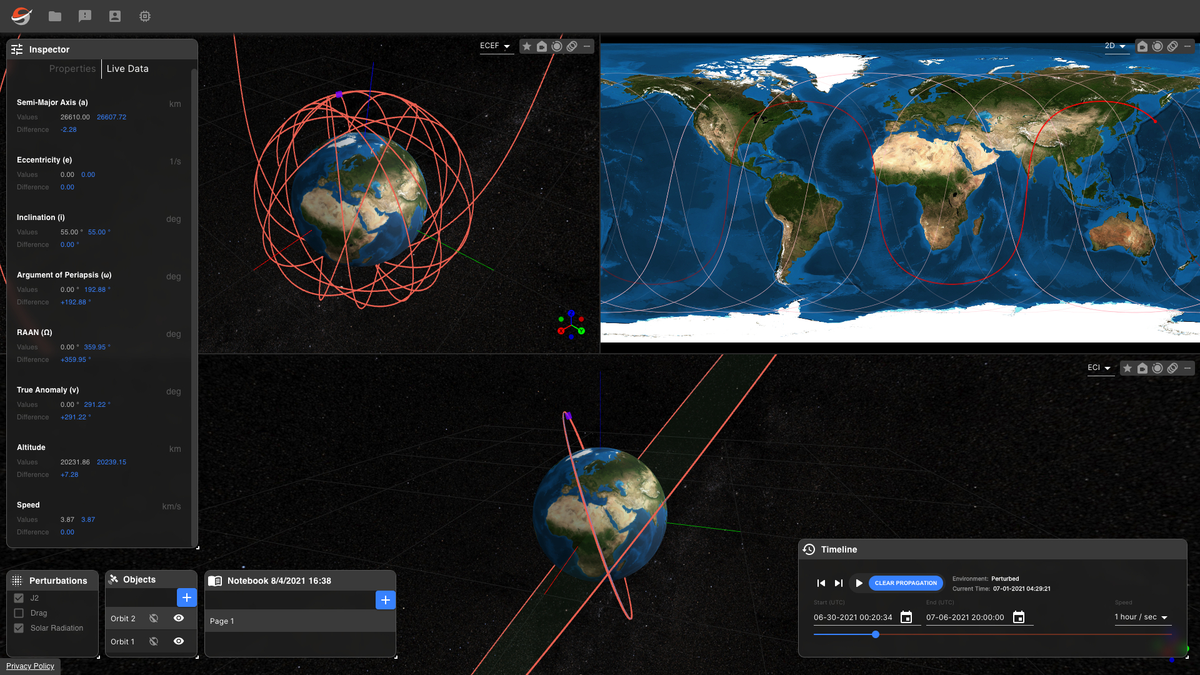Click the Timeline panel clock icon

(809, 549)
